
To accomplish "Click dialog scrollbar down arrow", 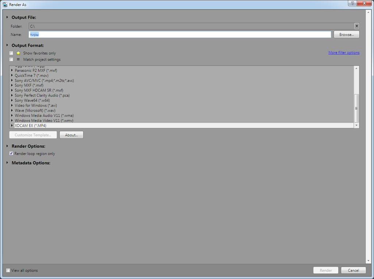I will point(368,261).
